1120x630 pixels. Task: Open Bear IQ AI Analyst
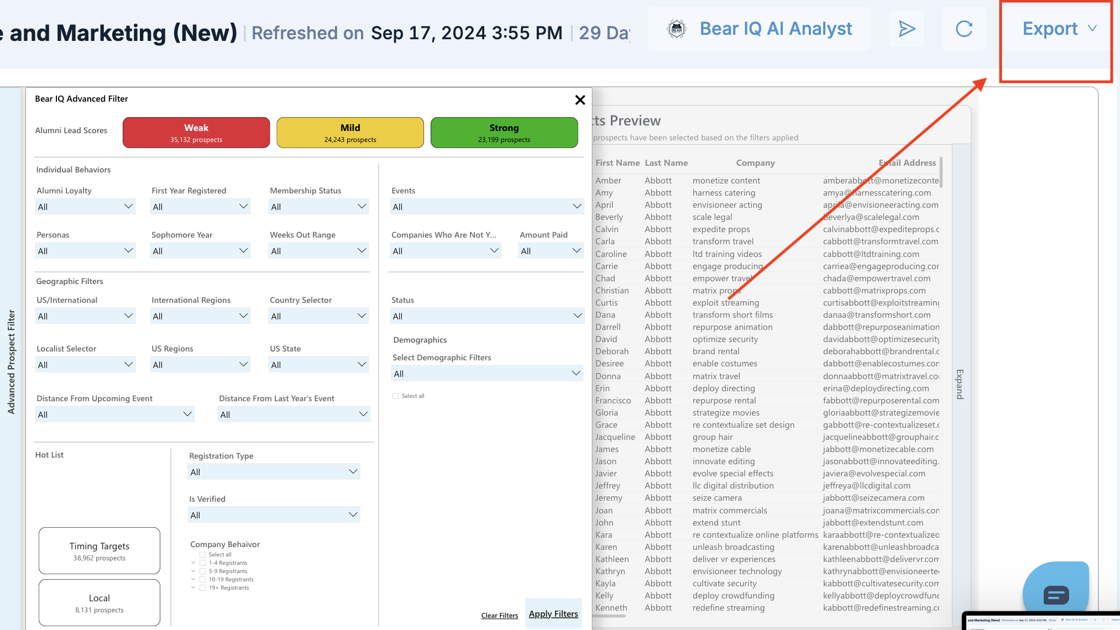775,29
